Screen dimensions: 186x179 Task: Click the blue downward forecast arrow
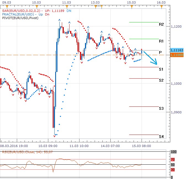pos(150,58)
